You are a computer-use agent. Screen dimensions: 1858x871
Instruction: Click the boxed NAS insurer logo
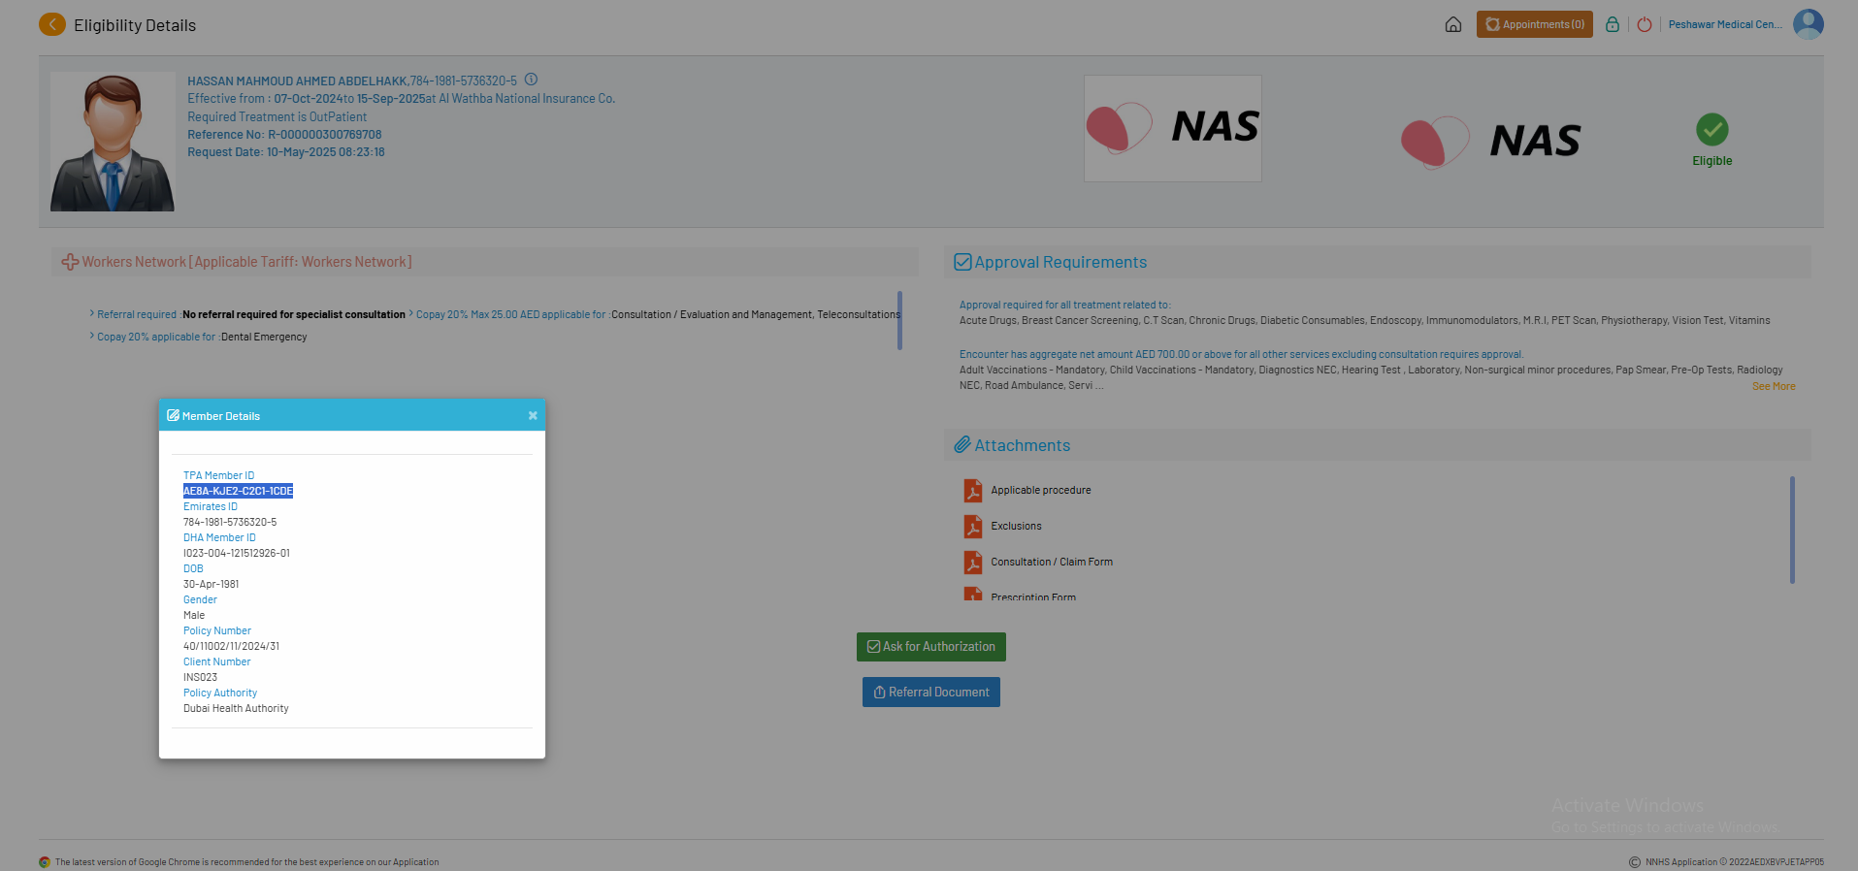coord(1172,128)
